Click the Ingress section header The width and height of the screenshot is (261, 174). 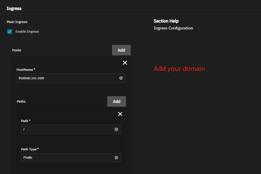point(14,8)
